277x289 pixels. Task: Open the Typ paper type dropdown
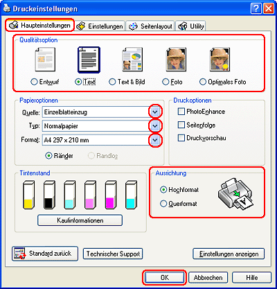(x=155, y=126)
